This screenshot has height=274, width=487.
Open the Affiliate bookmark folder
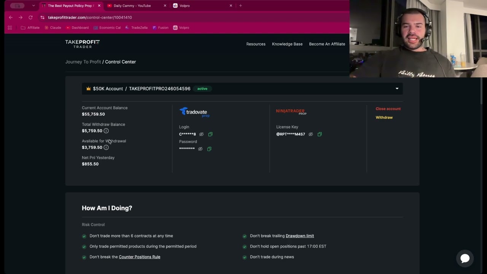pyautogui.click(x=30, y=28)
